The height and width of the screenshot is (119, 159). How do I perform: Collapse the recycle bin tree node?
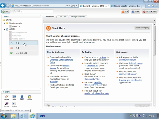click(5, 29)
